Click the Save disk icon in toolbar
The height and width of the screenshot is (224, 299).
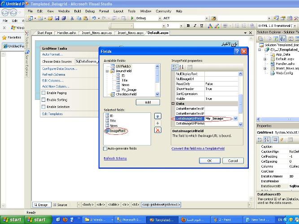coord(57,18)
